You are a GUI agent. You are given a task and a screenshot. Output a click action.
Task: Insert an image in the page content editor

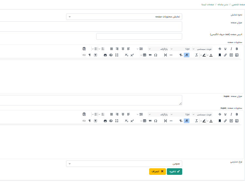click(237, 55)
